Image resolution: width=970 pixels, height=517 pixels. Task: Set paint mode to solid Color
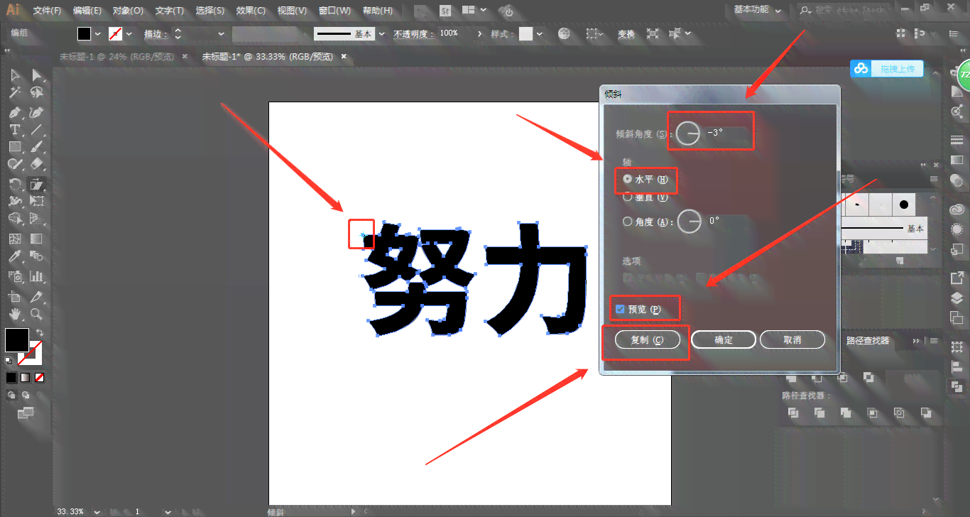click(x=11, y=378)
